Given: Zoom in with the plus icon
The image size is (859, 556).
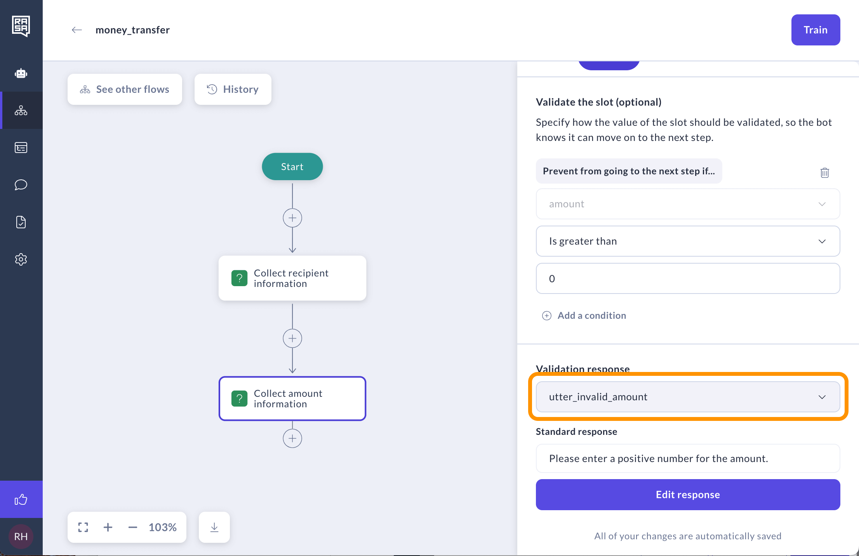Looking at the screenshot, I should [x=108, y=527].
